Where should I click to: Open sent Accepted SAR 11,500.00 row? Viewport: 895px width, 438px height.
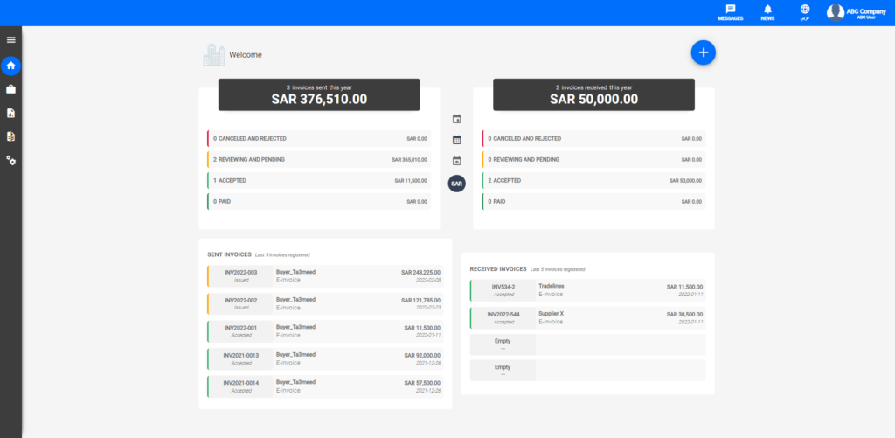click(319, 180)
